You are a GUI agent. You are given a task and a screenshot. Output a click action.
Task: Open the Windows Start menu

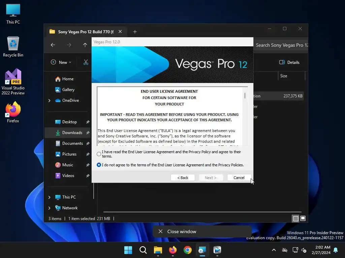click(x=128, y=250)
